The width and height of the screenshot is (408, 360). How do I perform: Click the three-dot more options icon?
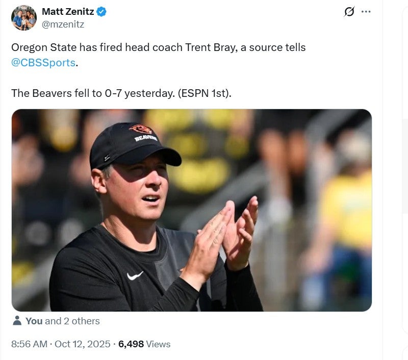click(x=366, y=12)
